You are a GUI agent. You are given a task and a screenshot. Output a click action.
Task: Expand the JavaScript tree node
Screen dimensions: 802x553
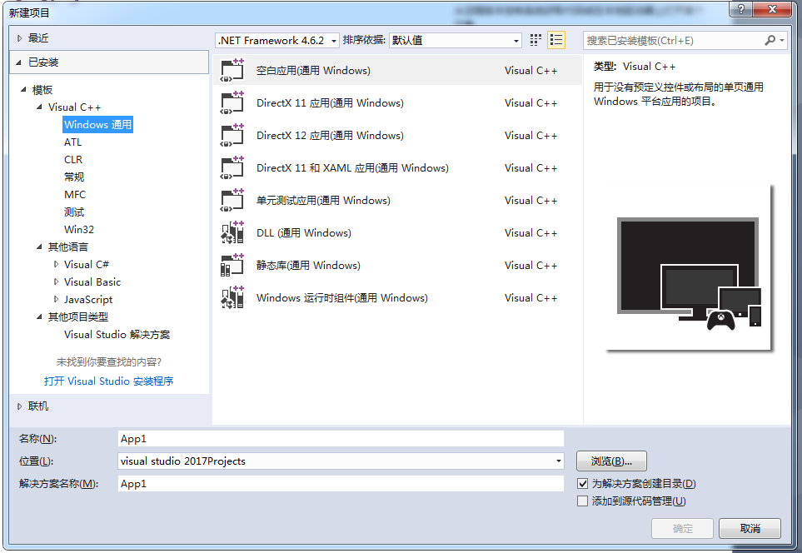[57, 299]
